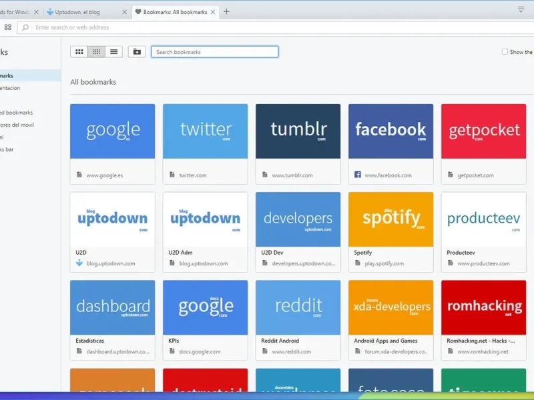
Task: Click the page icon beside play.spotify.com
Action: click(358, 263)
